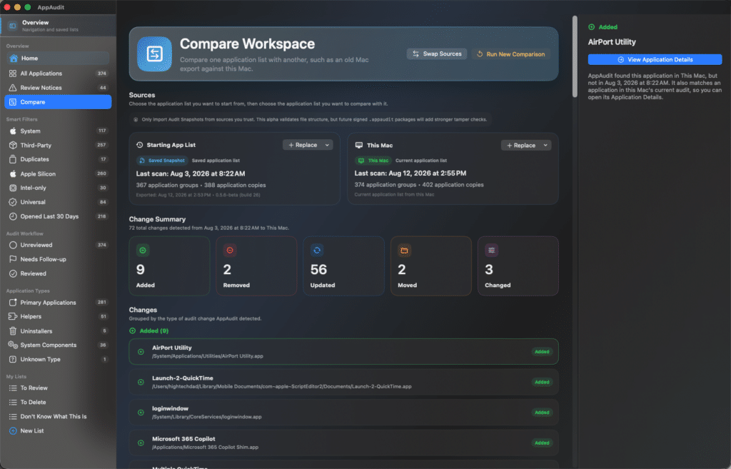
Task: Click the Unknown Type question mark icon
Action: (x=13, y=360)
